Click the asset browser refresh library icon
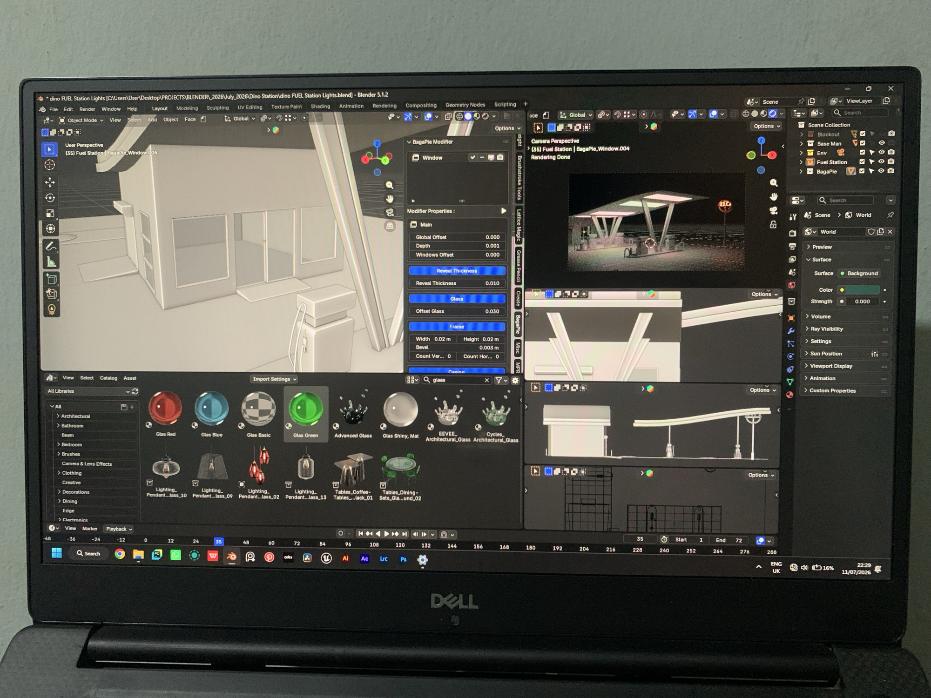The image size is (931, 698). coord(135,391)
